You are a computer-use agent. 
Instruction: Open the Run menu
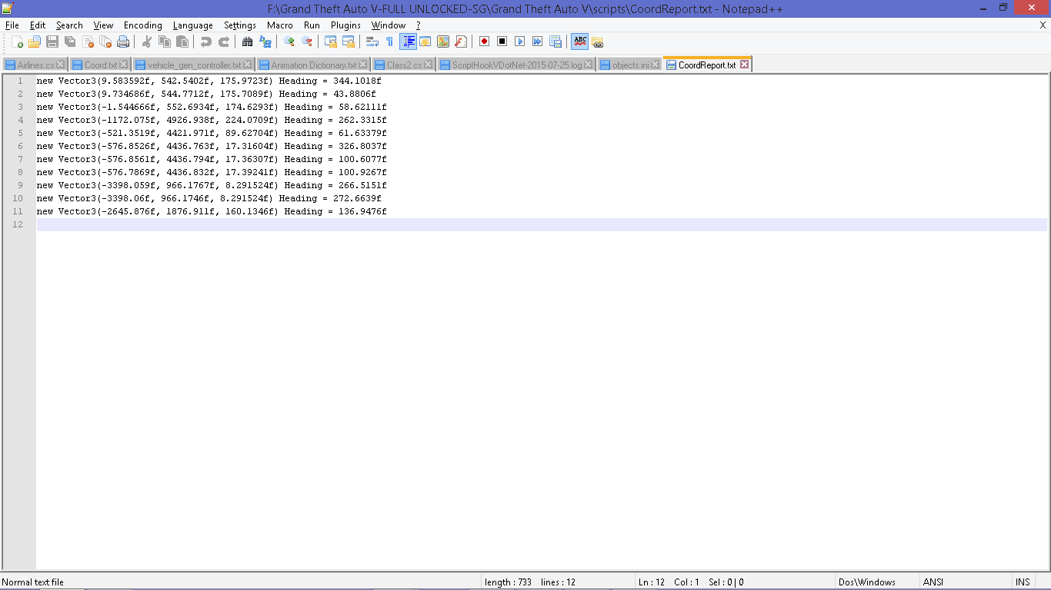pyautogui.click(x=312, y=25)
